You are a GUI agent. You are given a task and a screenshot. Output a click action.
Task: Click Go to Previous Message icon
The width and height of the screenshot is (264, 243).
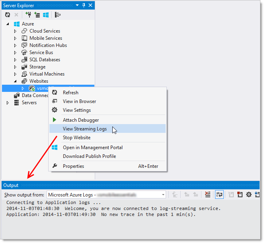(x=187, y=195)
